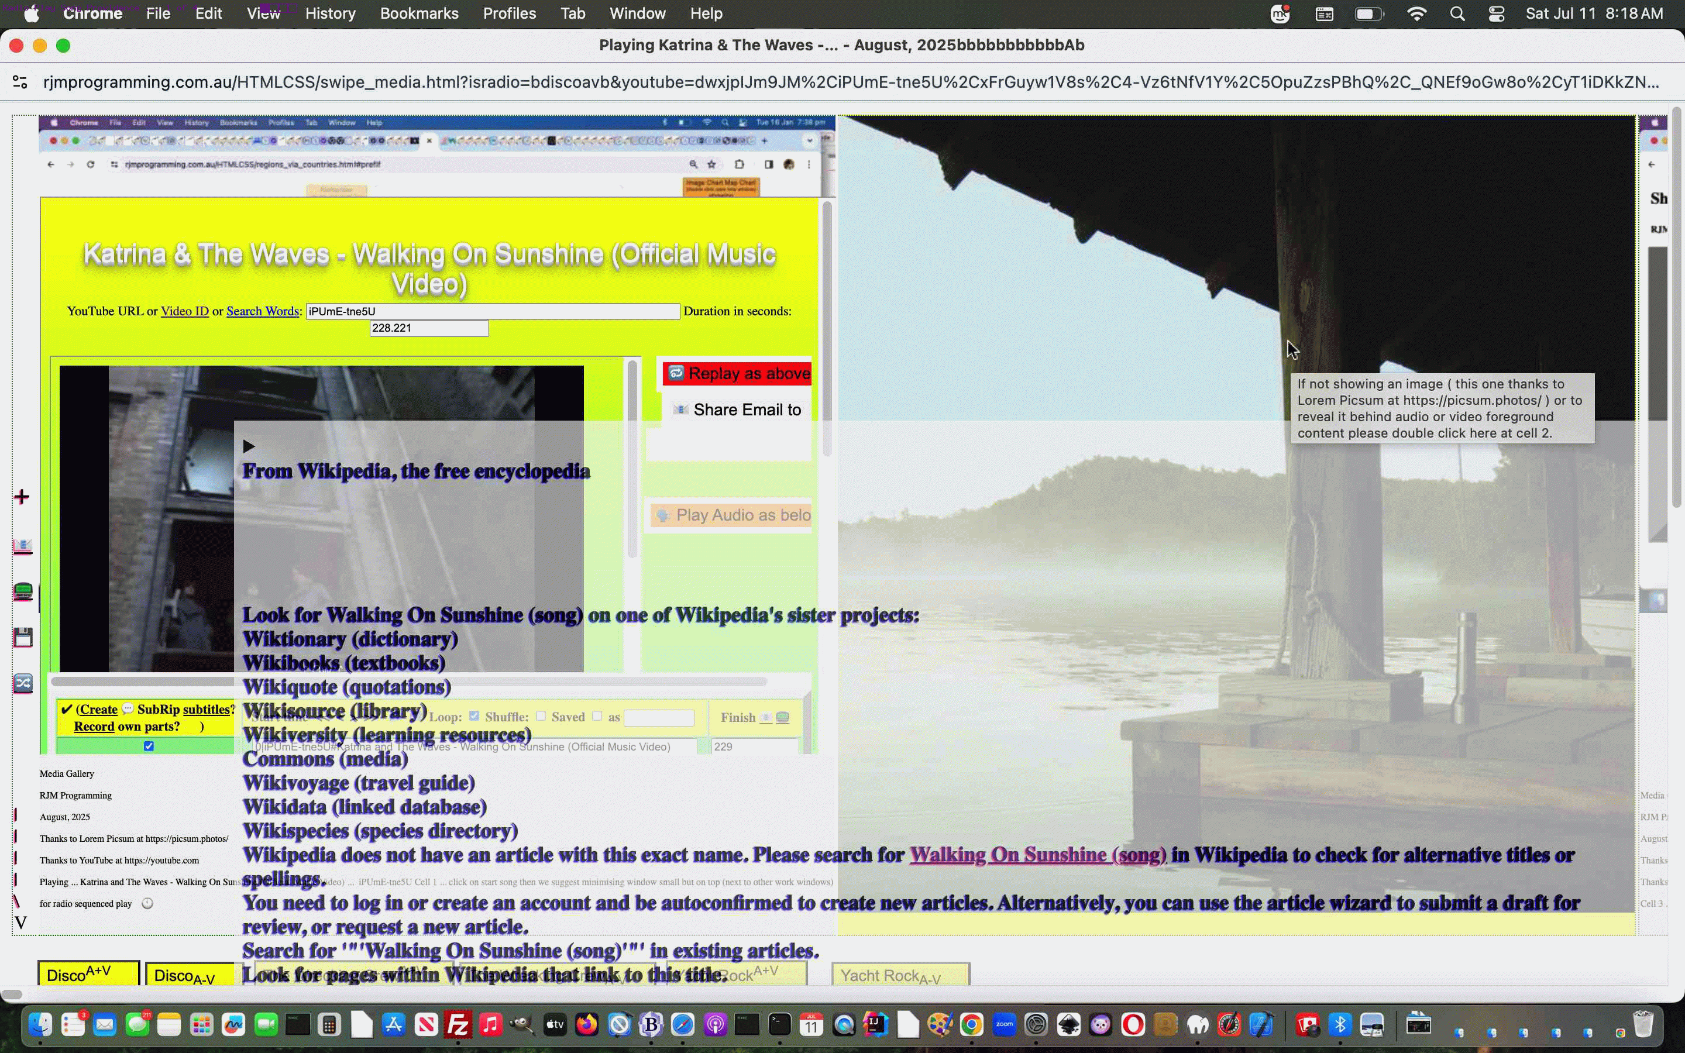Open App Store from the Dock
Viewport: 1685px width, 1053px height.
393,1024
